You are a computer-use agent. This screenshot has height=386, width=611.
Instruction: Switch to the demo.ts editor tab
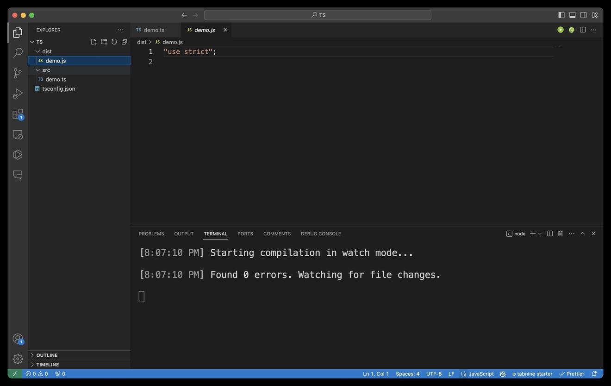[154, 30]
